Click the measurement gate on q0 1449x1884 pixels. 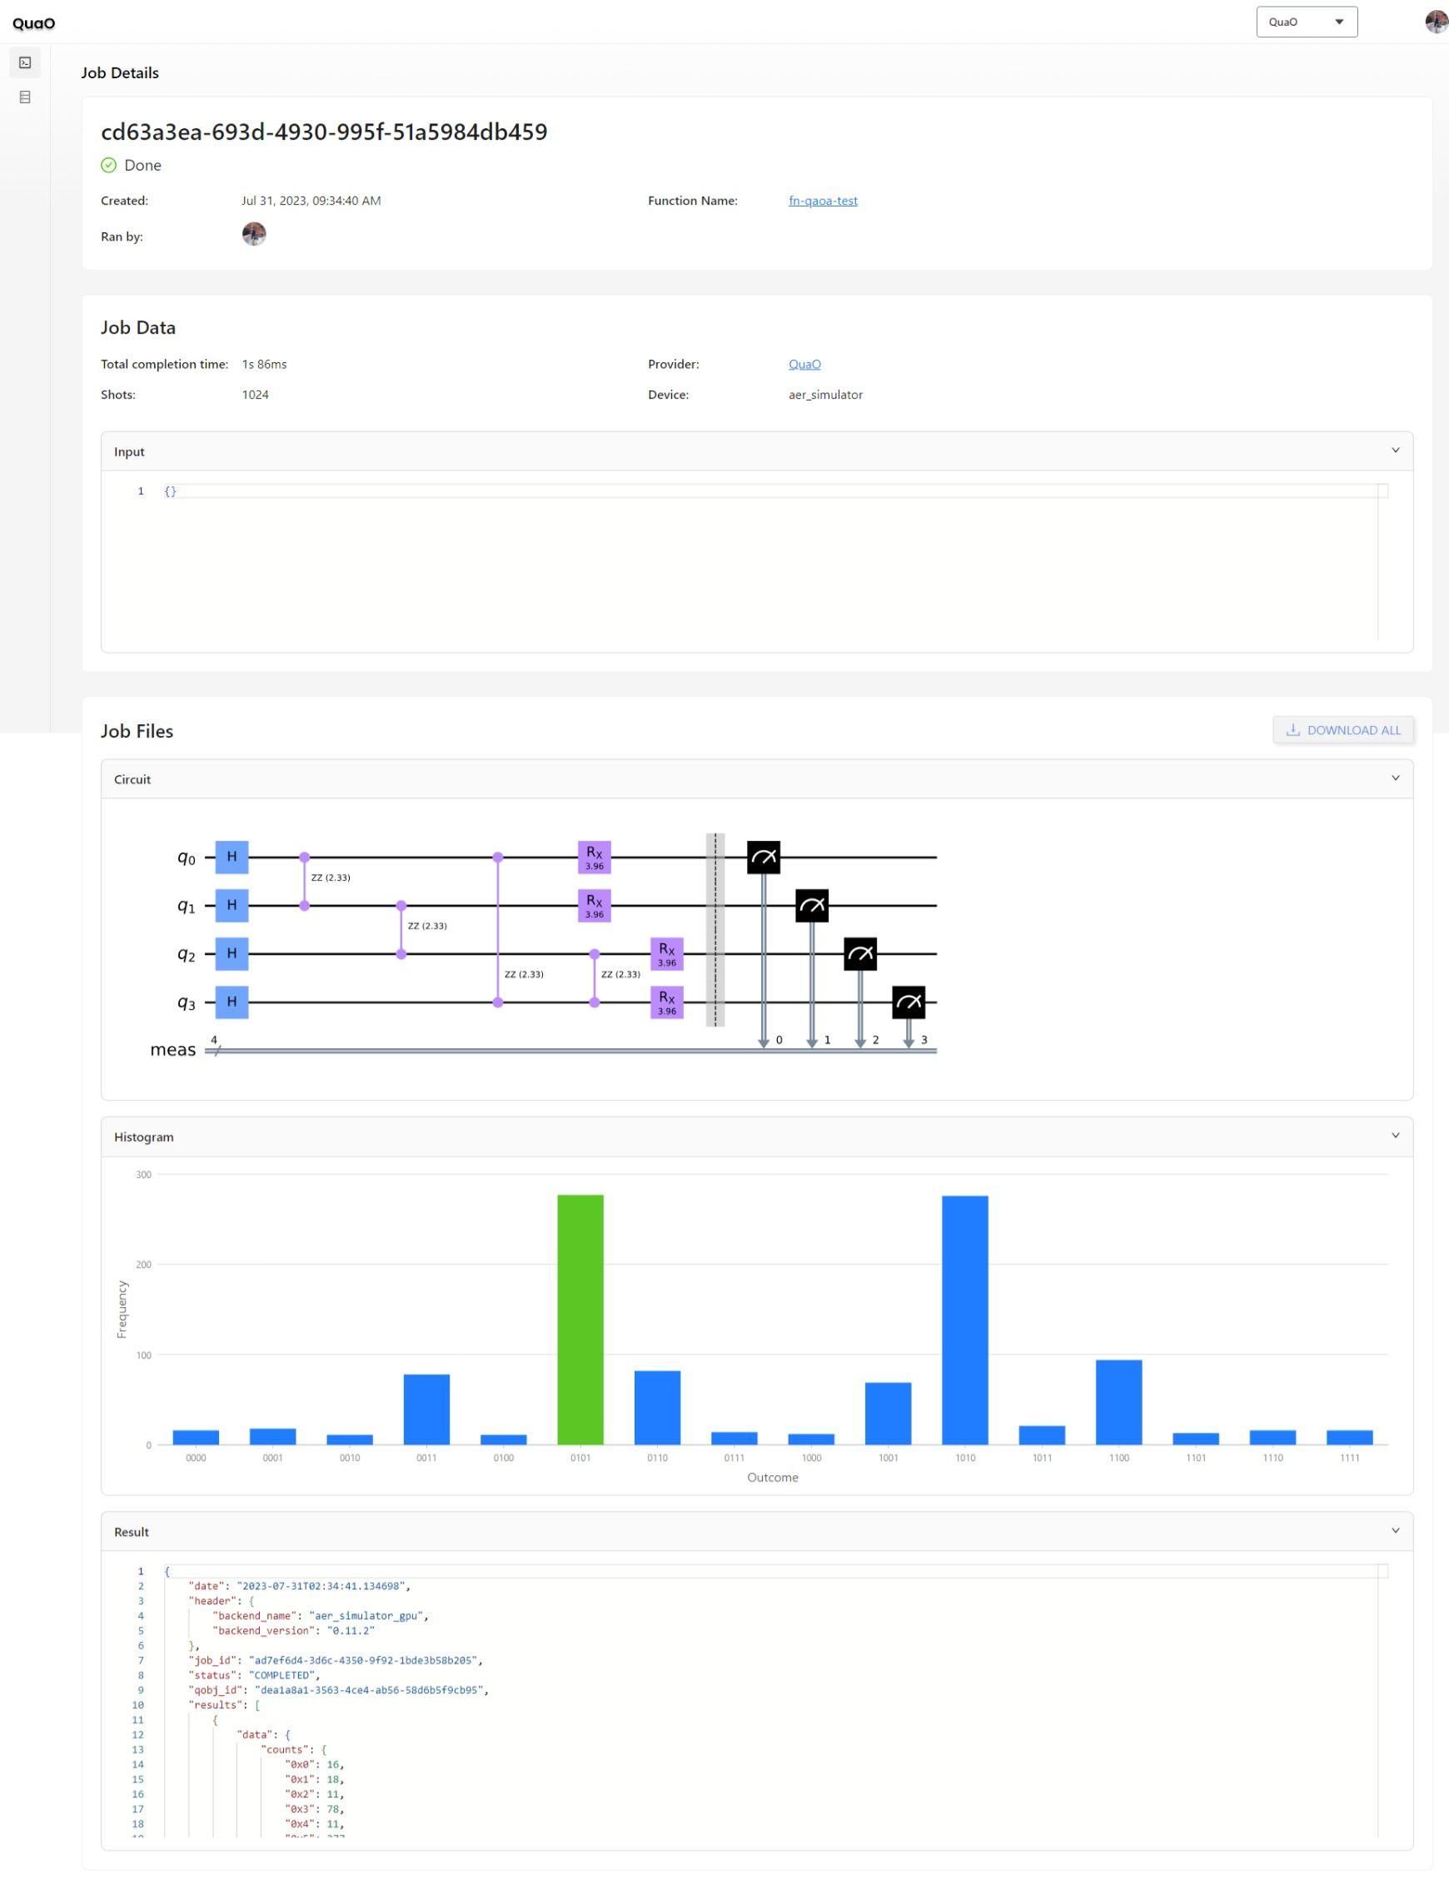click(764, 857)
